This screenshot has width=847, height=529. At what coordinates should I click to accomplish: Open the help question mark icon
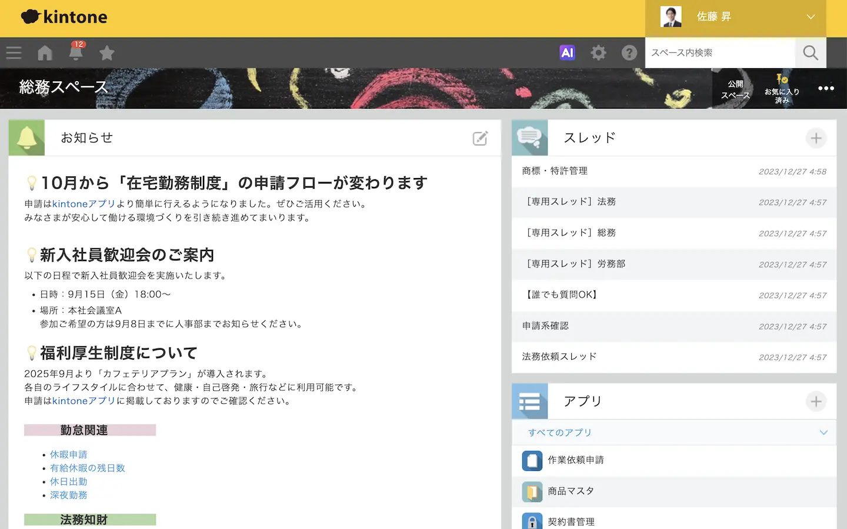click(x=629, y=53)
